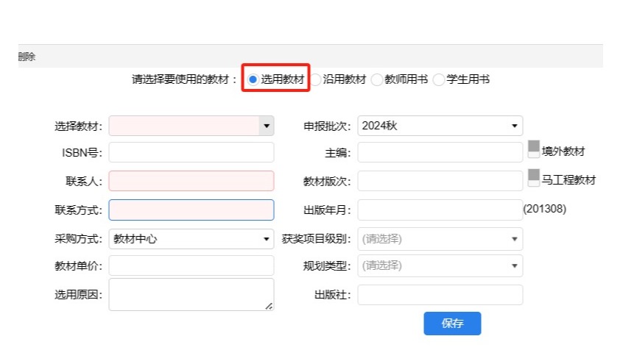This screenshot has width=623, height=350.
Task: Select the 沿用教材 radio option
Action: (x=316, y=80)
